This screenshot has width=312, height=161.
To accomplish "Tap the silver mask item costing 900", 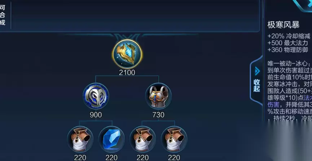I will tap(96, 96).
